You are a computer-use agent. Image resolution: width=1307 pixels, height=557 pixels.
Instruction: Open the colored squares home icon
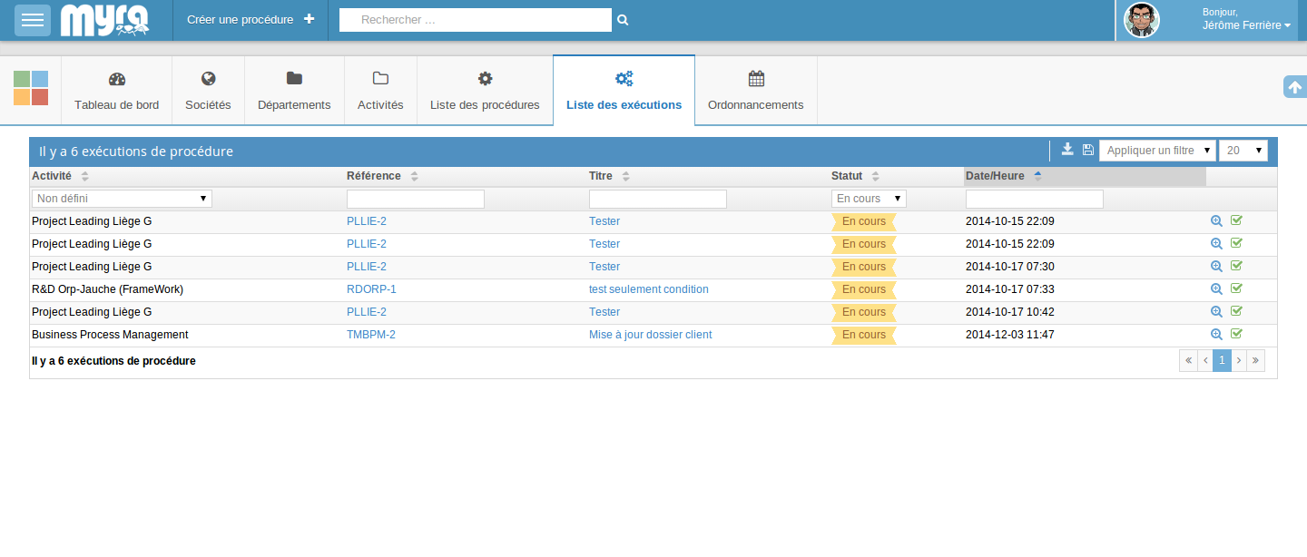point(31,88)
